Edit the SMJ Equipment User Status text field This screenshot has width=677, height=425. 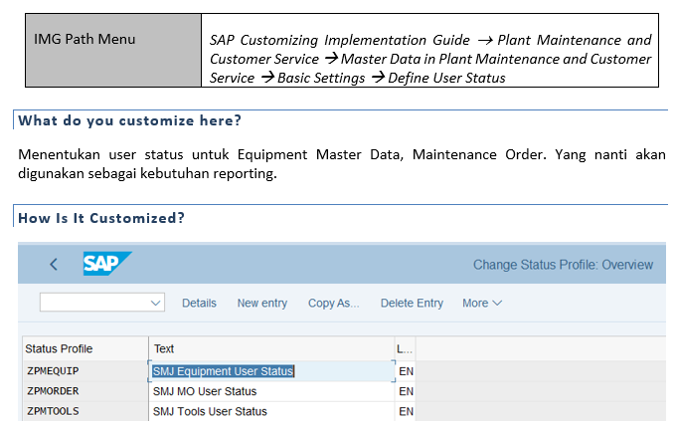[271, 371]
